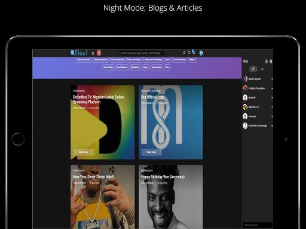Open the New Year, Same Zlatan Ibile article
Screen dimensions: 306x229
[93, 177]
